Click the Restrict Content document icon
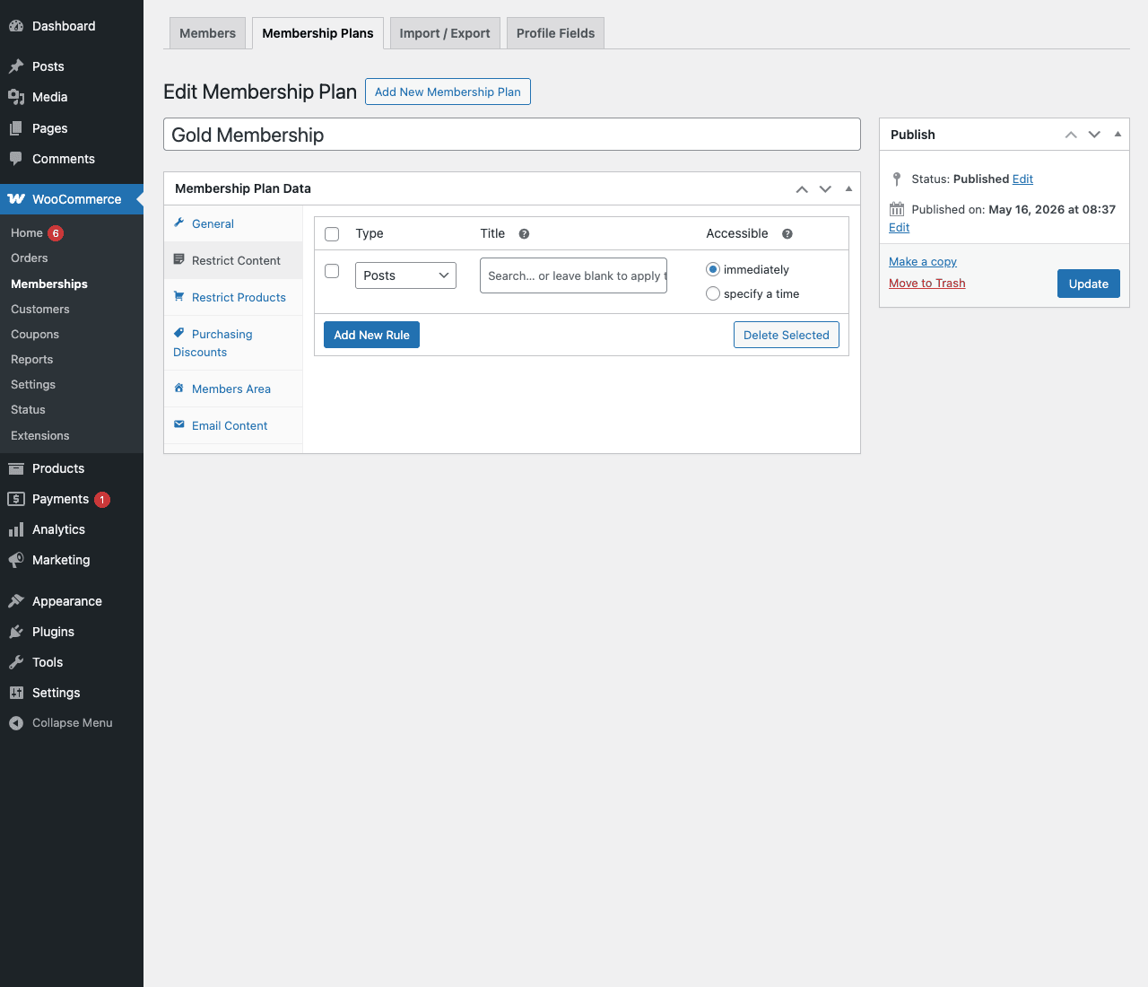The height and width of the screenshot is (987, 1148). pos(179,259)
